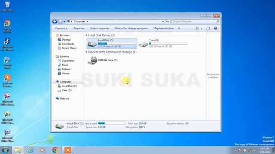Click in the Search Computer field
This screenshot has height=154, width=275.
(x=194, y=21)
